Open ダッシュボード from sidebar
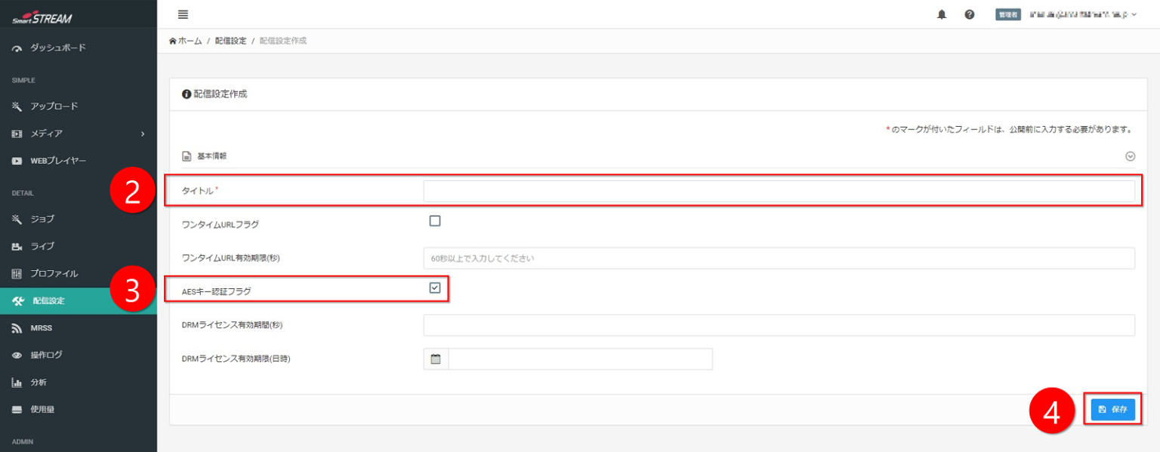Screen dimensions: 1160x452 pos(57,48)
